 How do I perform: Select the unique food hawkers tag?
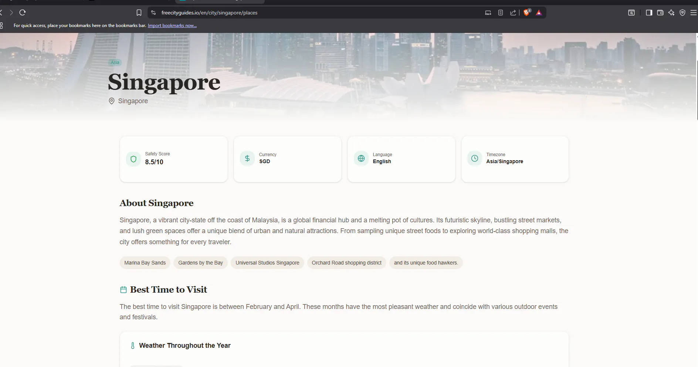click(x=426, y=263)
